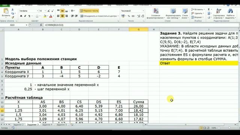
Task: Open the Name Box dropdown arrow
Action: point(27,25)
